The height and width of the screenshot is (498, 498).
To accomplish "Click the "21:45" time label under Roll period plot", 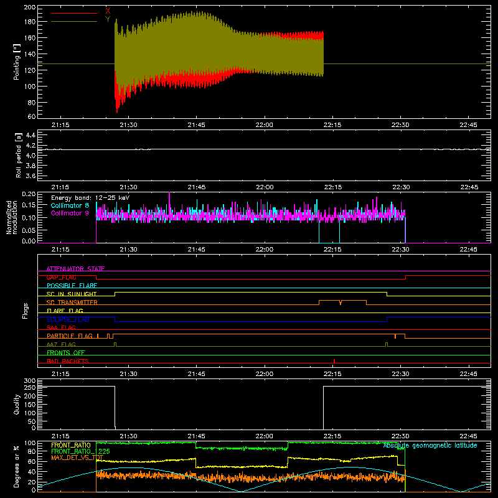I will (x=196, y=187).
